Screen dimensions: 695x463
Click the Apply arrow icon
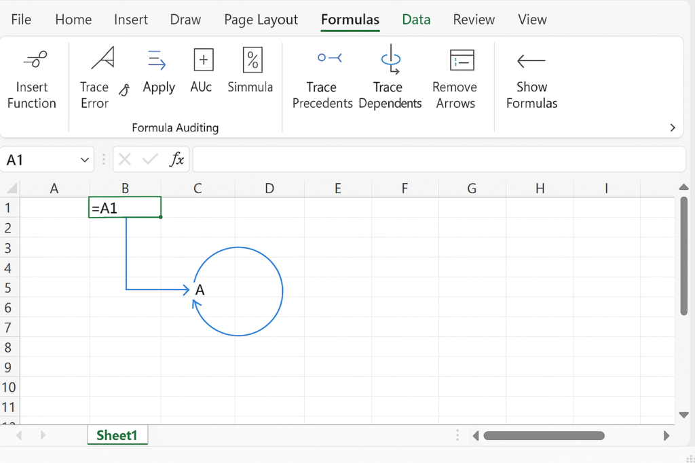click(158, 62)
